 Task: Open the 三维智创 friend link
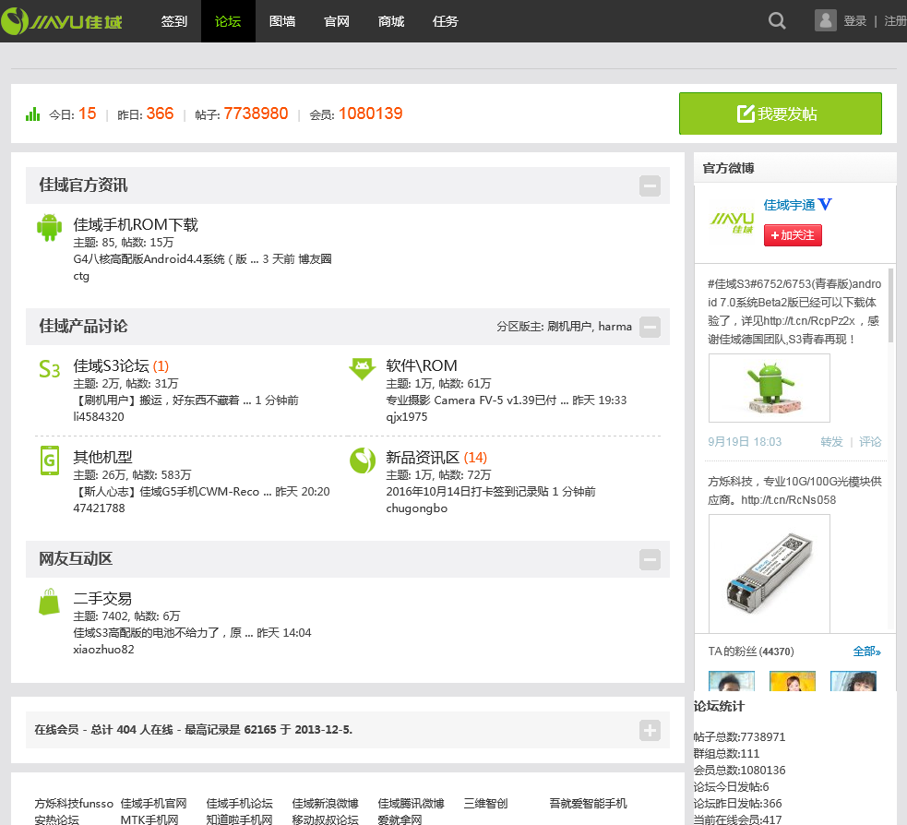pos(485,804)
